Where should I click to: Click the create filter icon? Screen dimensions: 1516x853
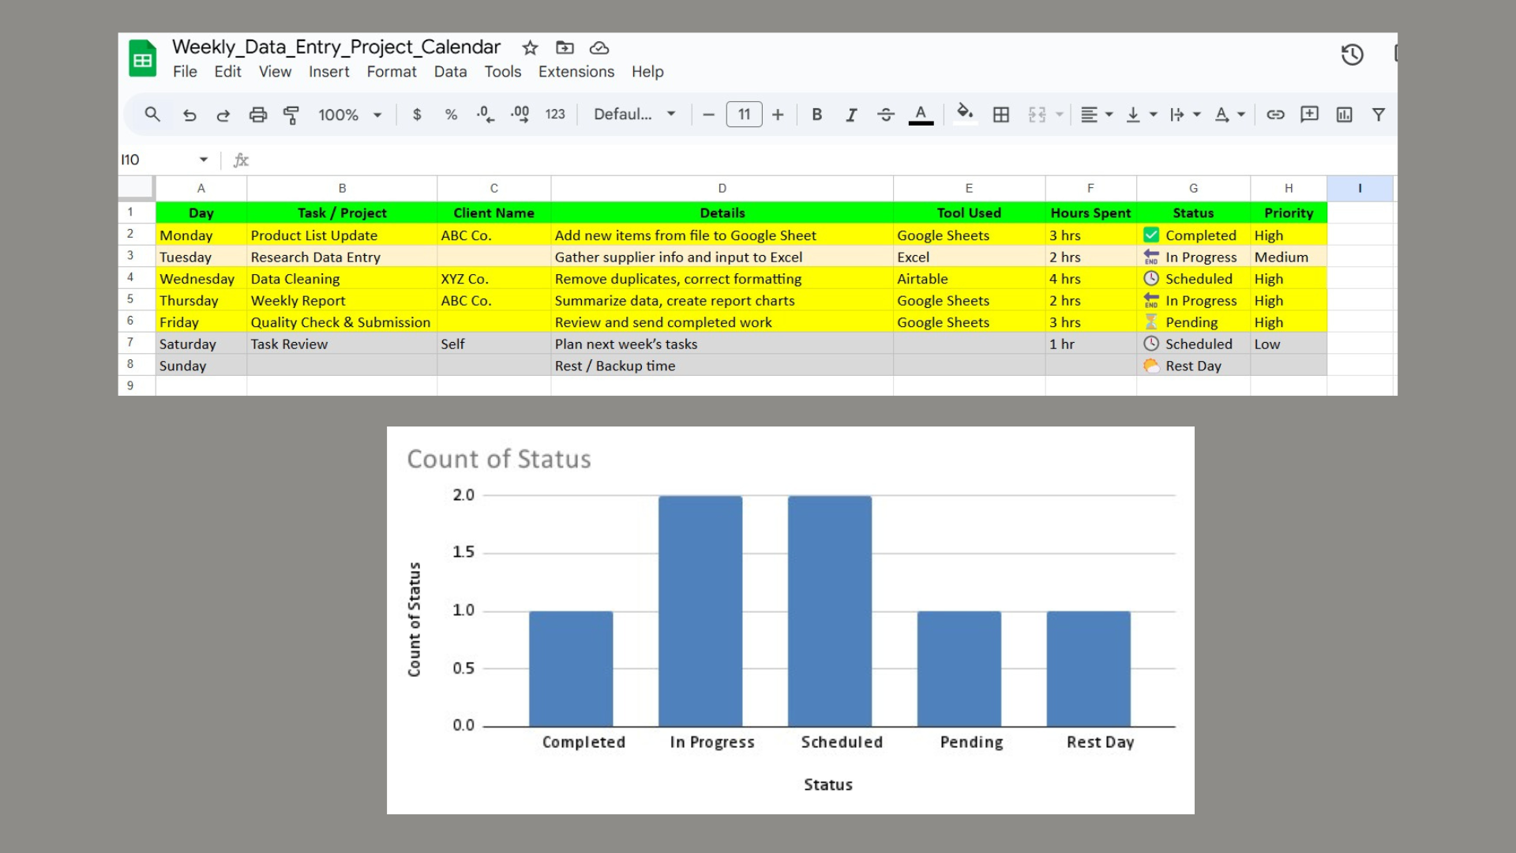(x=1379, y=115)
